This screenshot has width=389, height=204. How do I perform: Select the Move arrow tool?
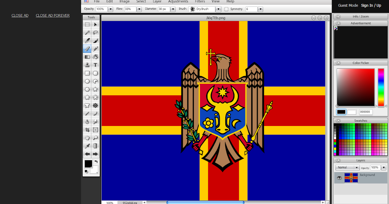coord(95,24)
